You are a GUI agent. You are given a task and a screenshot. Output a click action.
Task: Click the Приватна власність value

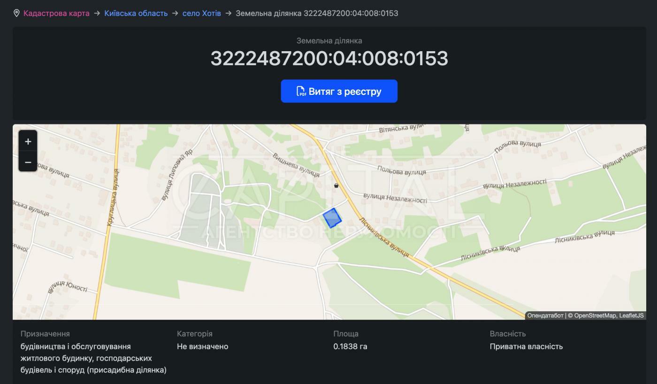point(526,346)
